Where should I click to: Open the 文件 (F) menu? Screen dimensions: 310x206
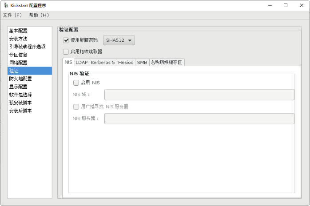click(x=12, y=15)
